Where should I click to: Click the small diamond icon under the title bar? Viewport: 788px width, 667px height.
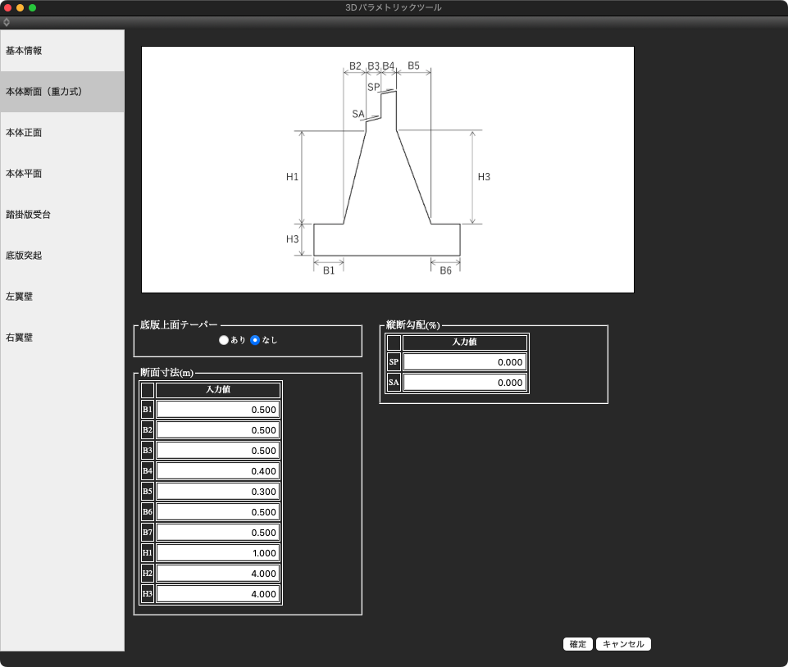tap(7, 22)
